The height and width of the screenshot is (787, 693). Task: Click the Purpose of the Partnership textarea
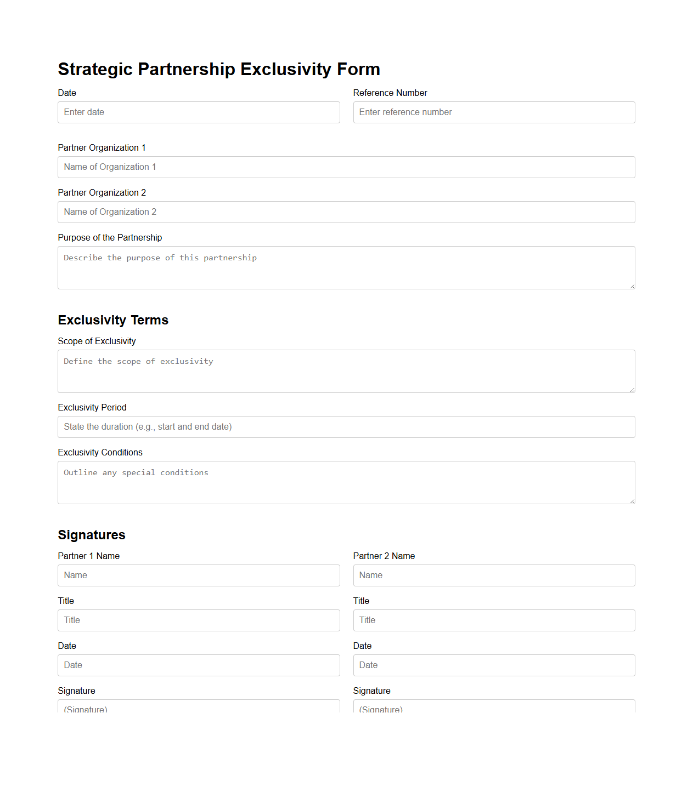coord(346,267)
